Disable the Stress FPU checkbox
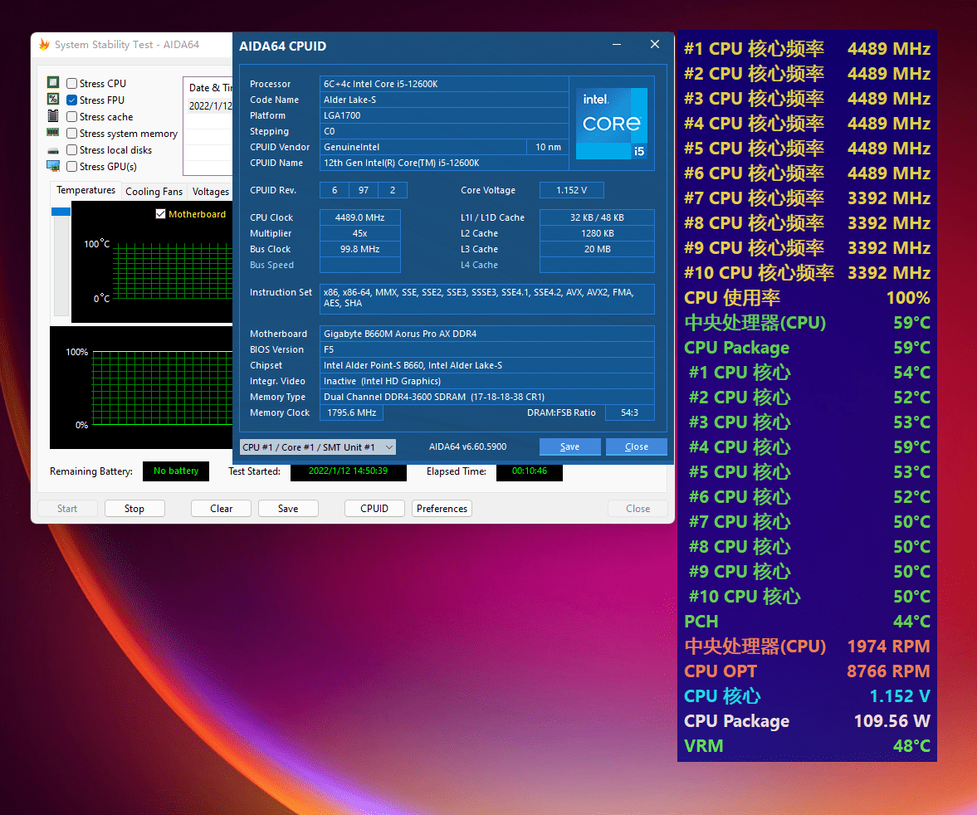This screenshot has width=977, height=815. [71, 100]
